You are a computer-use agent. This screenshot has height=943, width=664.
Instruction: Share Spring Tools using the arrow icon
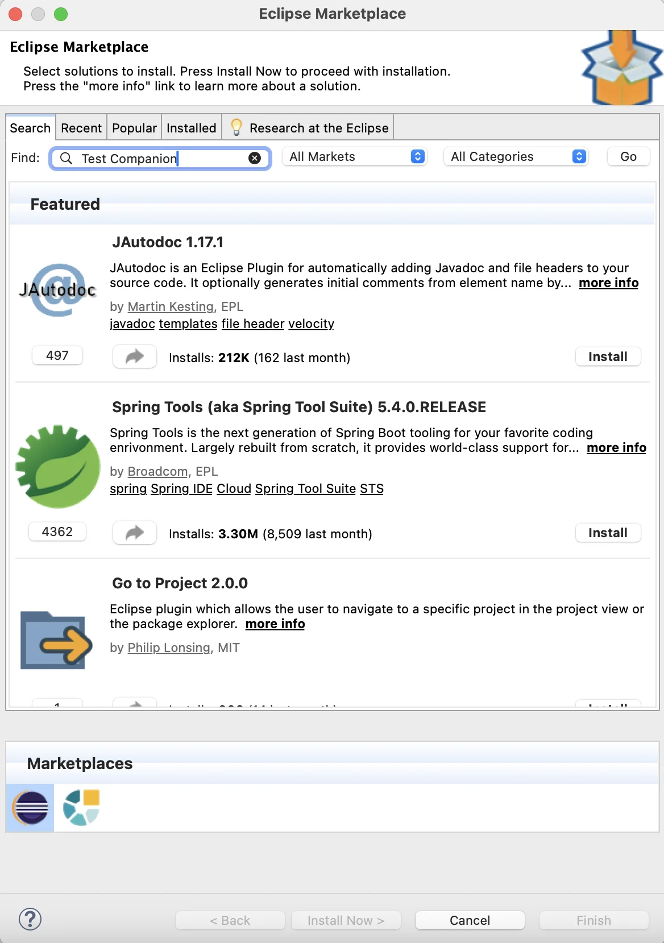(x=135, y=533)
